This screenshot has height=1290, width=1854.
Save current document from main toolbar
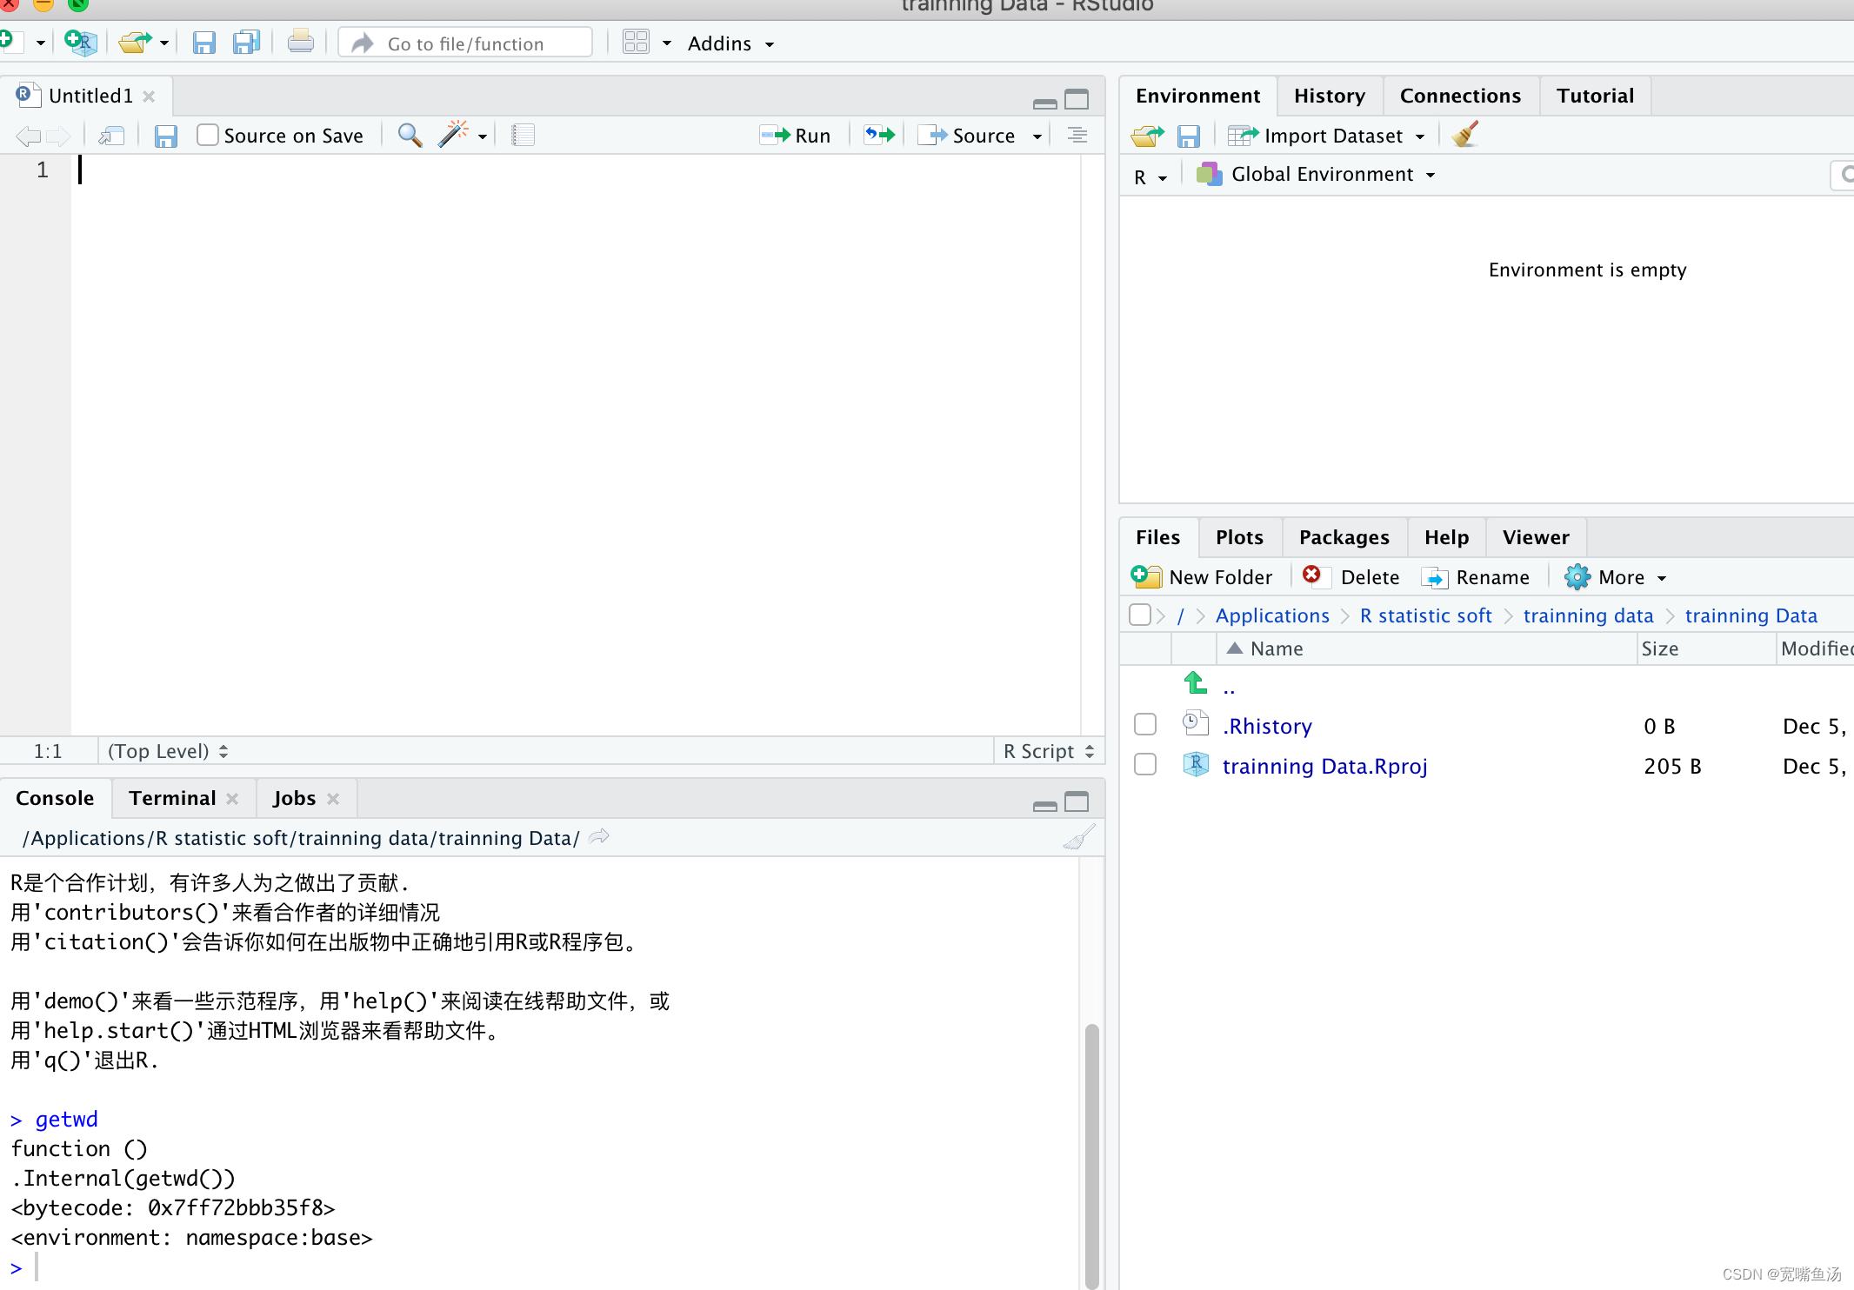[x=203, y=43]
